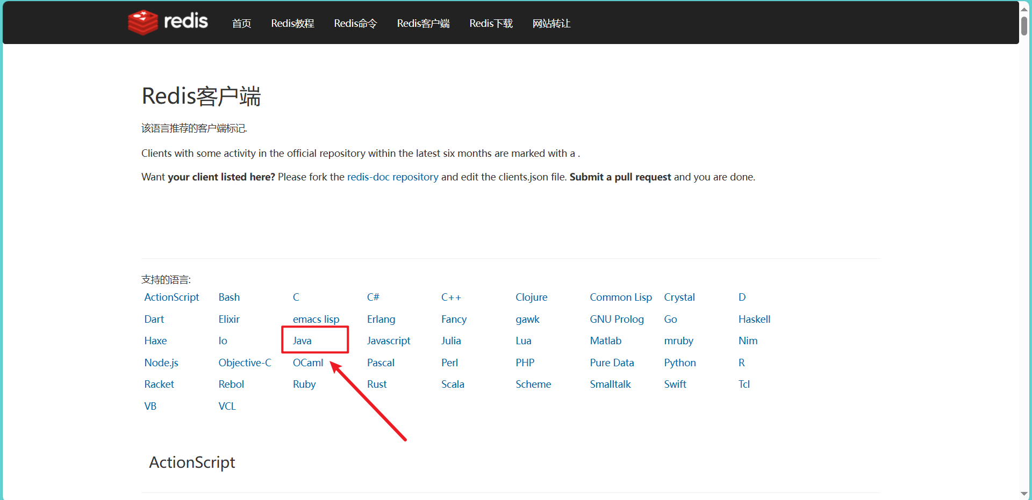Open the mruby link
1032x500 pixels.
[679, 341]
